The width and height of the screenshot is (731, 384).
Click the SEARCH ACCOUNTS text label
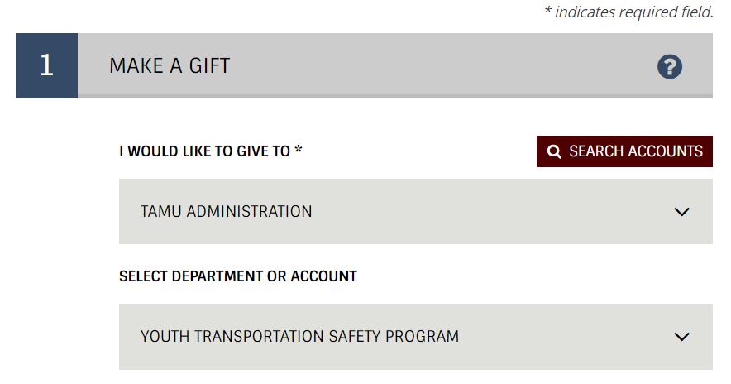(635, 151)
